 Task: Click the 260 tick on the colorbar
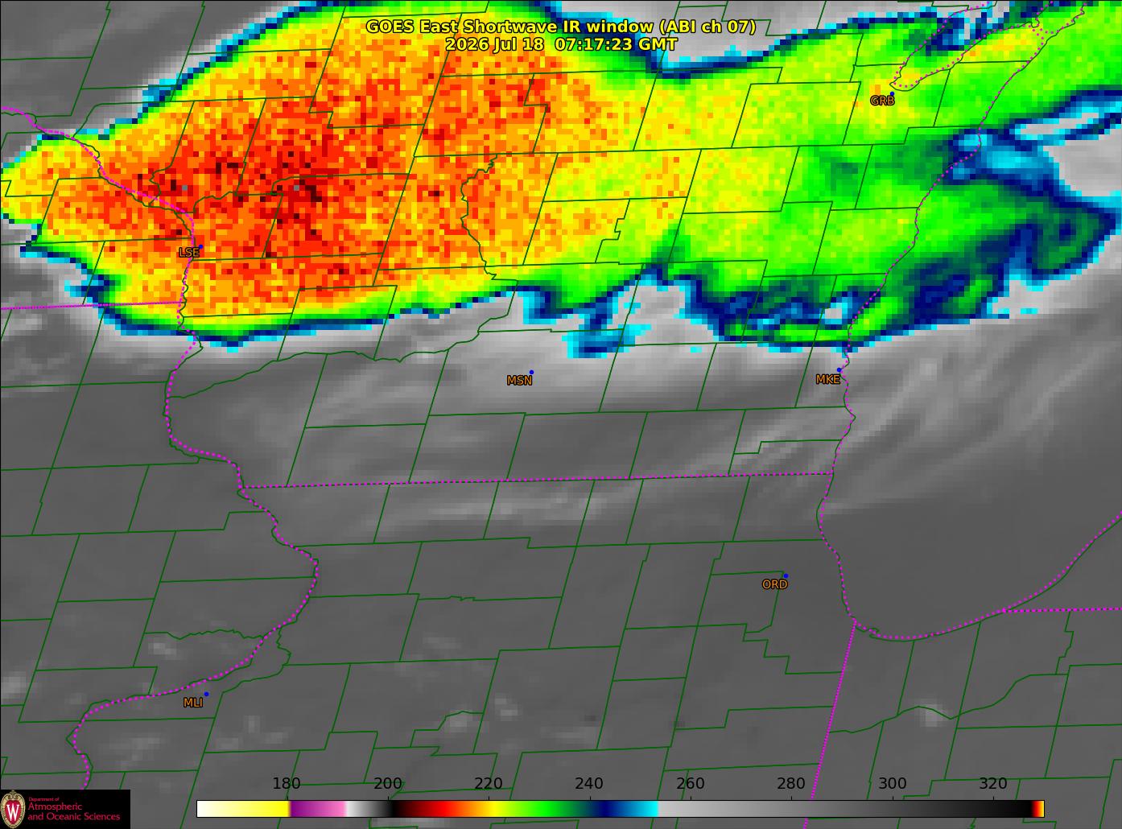[691, 783]
